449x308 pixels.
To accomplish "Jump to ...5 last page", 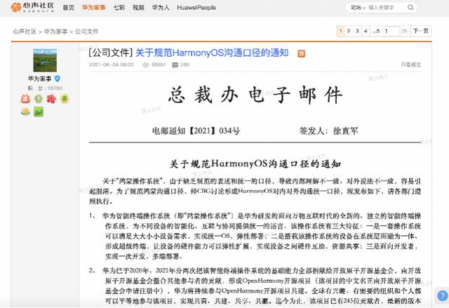I will coord(376,31).
